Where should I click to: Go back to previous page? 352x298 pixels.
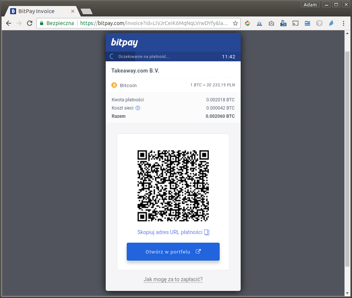[9, 23]
